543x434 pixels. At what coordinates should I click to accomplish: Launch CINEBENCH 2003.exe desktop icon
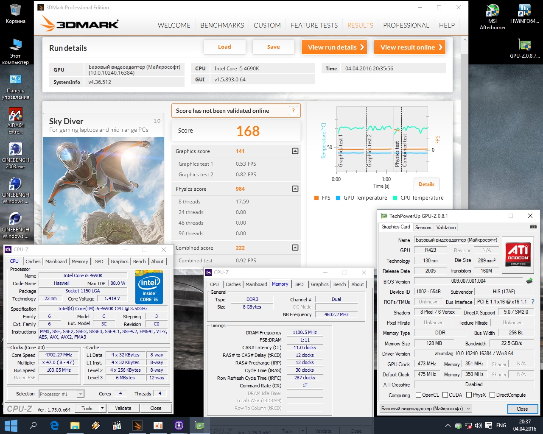click(15, 156)
